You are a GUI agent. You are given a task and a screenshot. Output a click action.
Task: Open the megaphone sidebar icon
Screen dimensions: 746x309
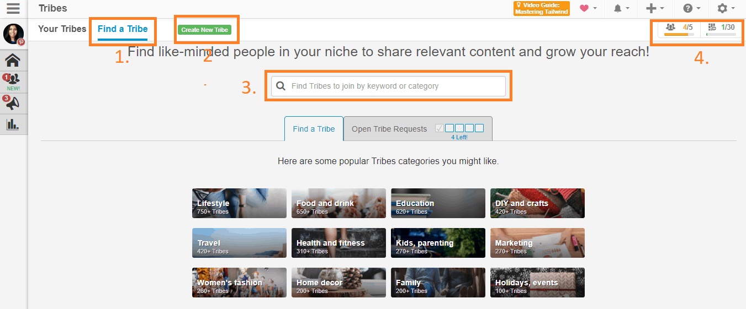[13, 103]
